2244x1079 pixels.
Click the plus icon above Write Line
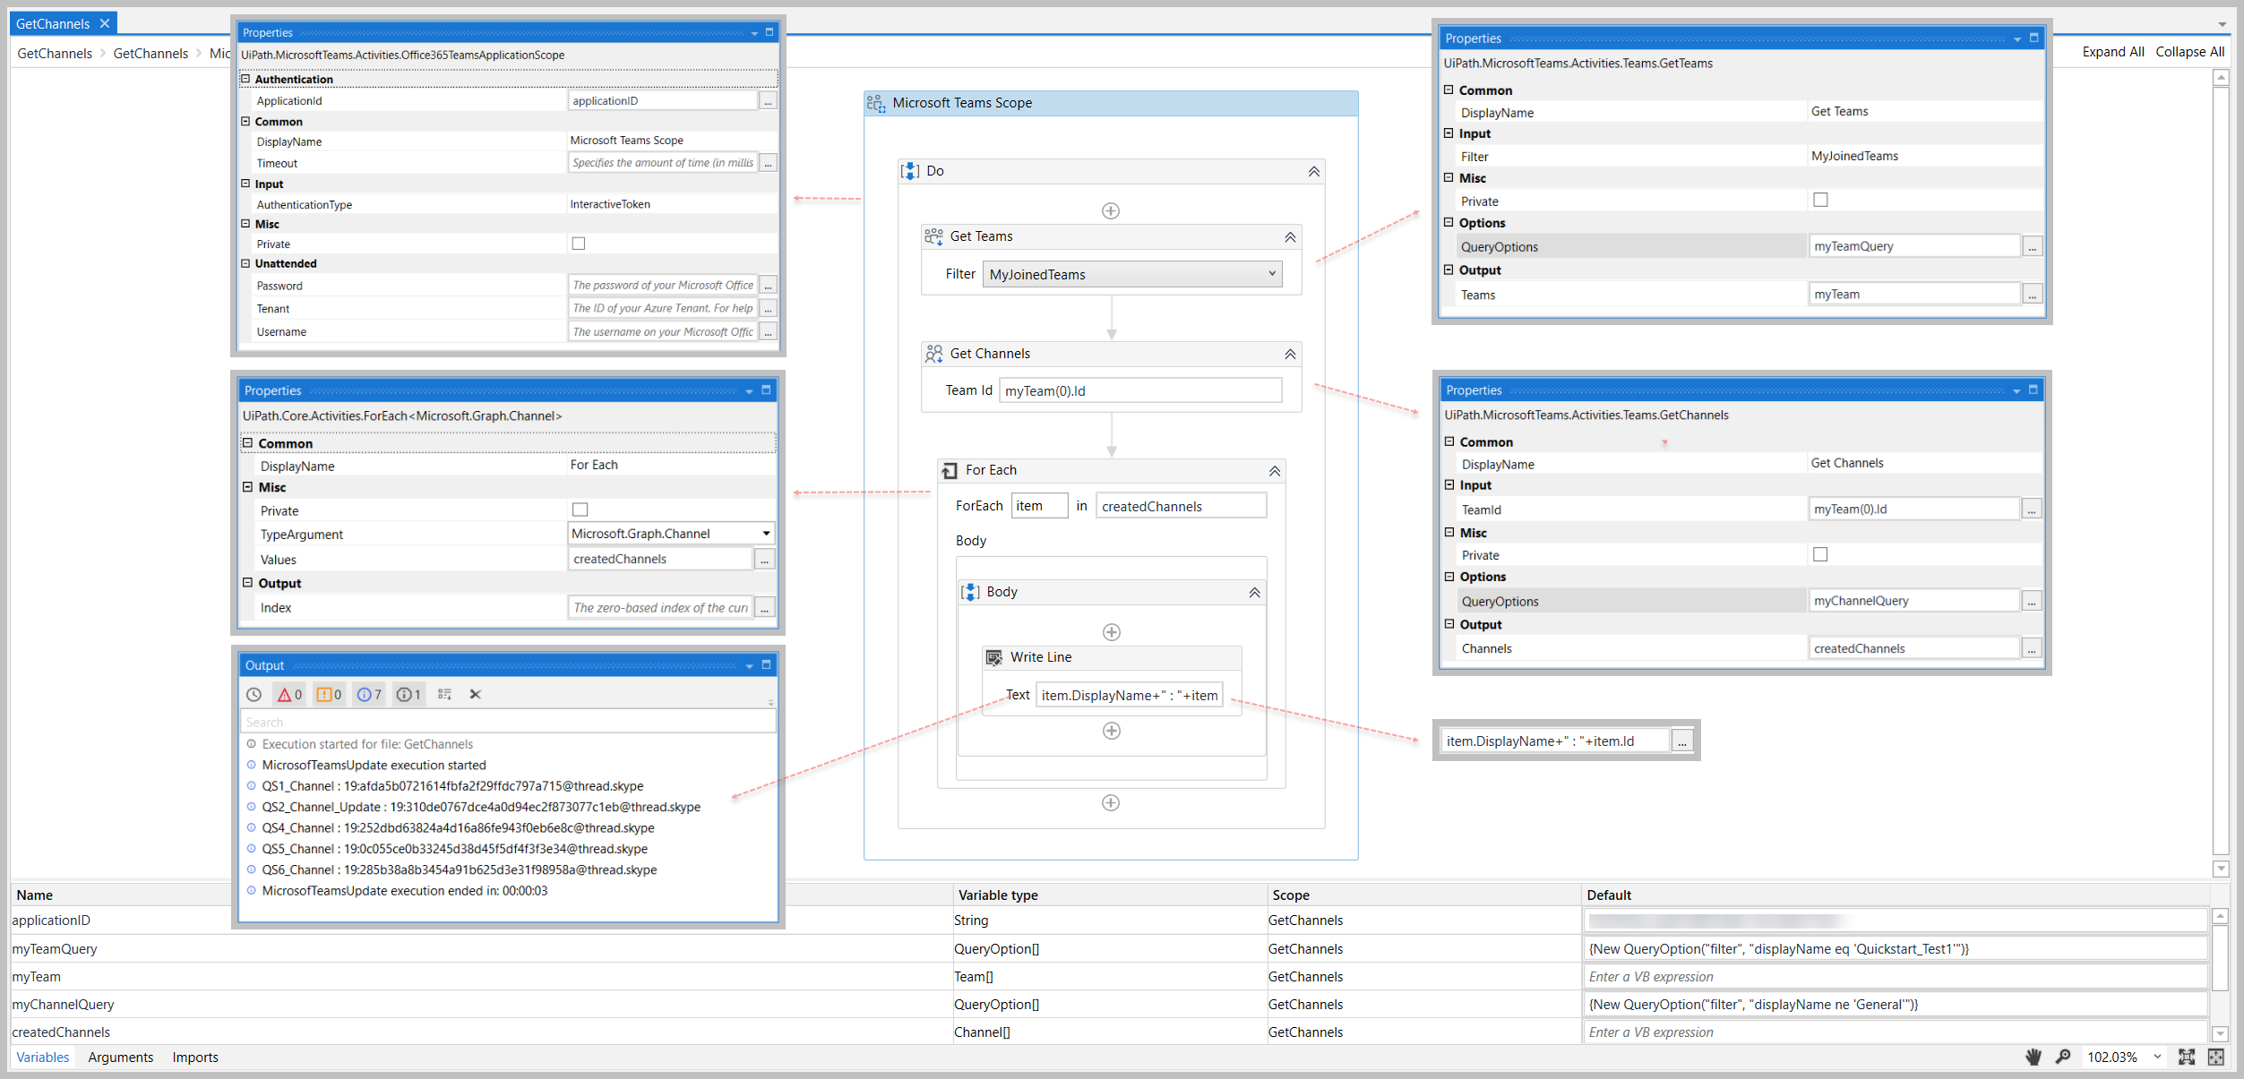(x=1112, y=632)
